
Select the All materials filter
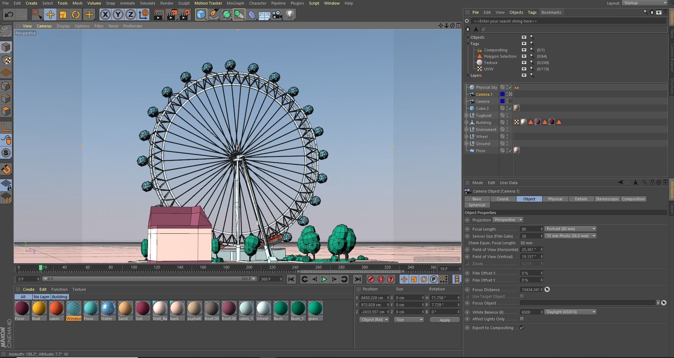click(x=23, y=297)
